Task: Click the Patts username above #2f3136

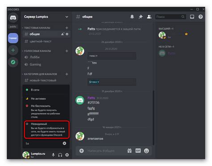Action: point(91,98)
